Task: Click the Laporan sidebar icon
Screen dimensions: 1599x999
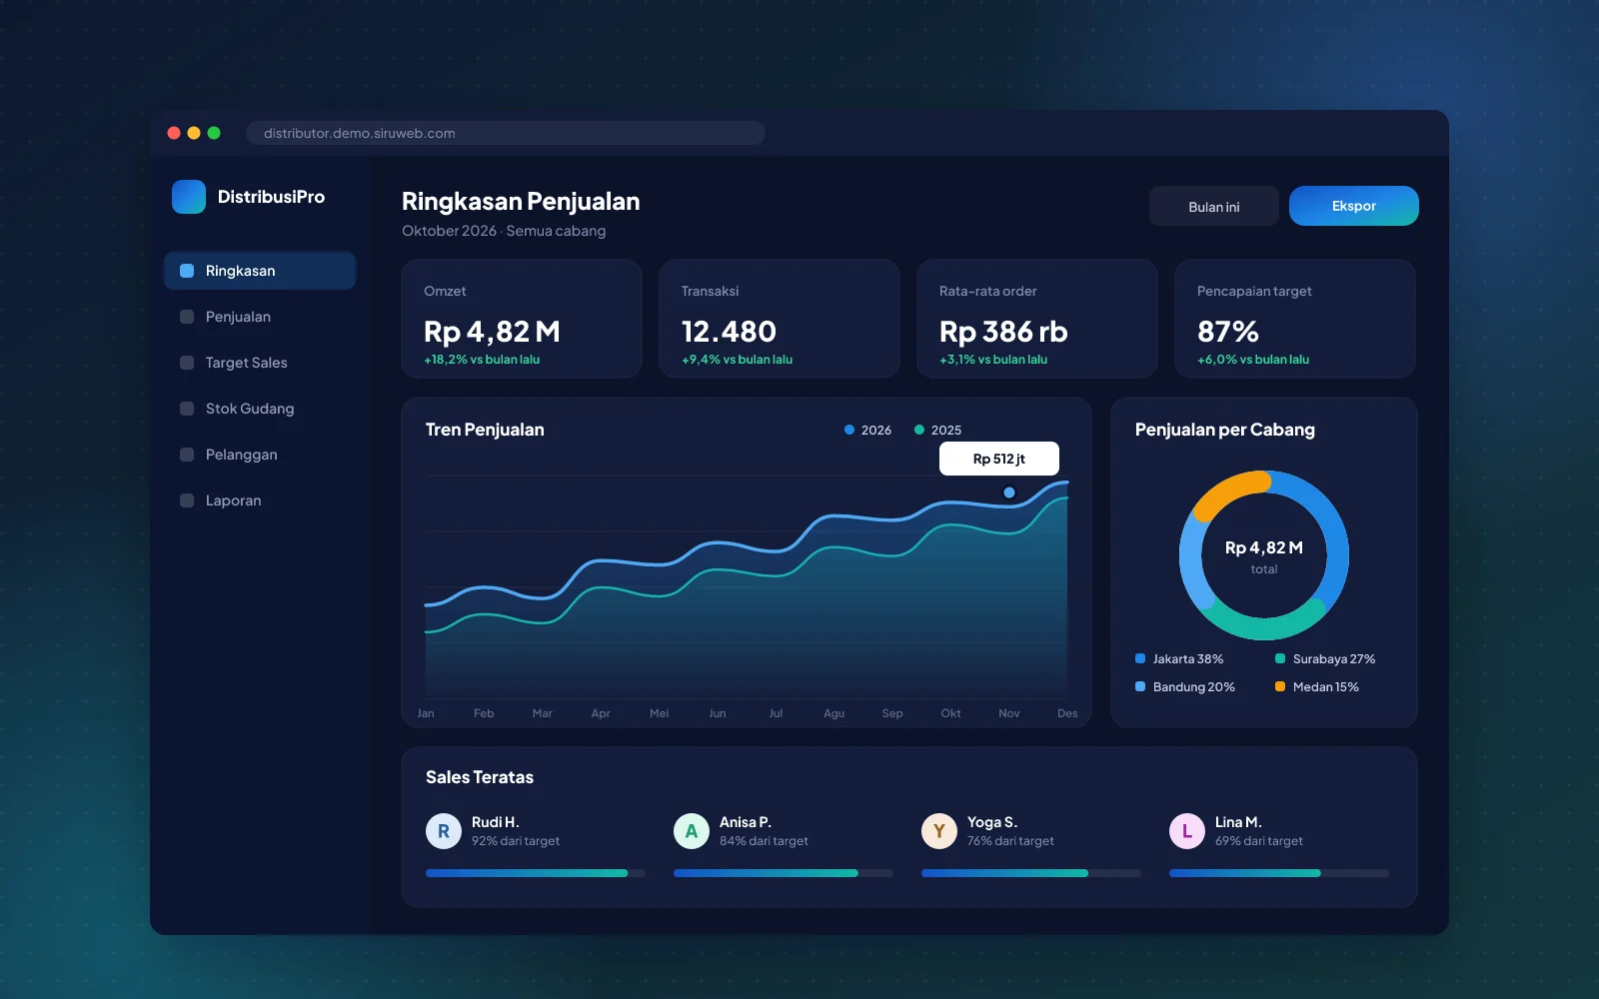Action: coord(187,500)
